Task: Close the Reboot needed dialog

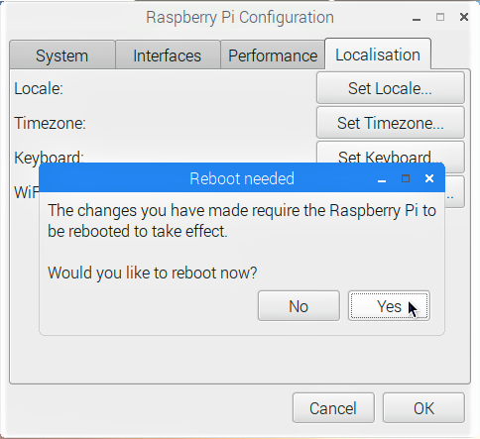Action: tap(429, 178)
